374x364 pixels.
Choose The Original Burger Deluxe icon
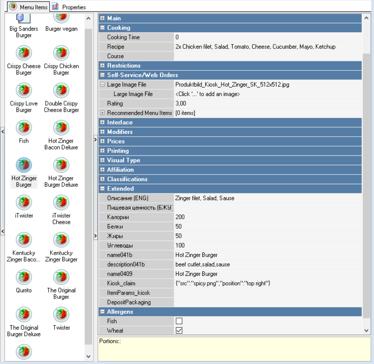24,314
